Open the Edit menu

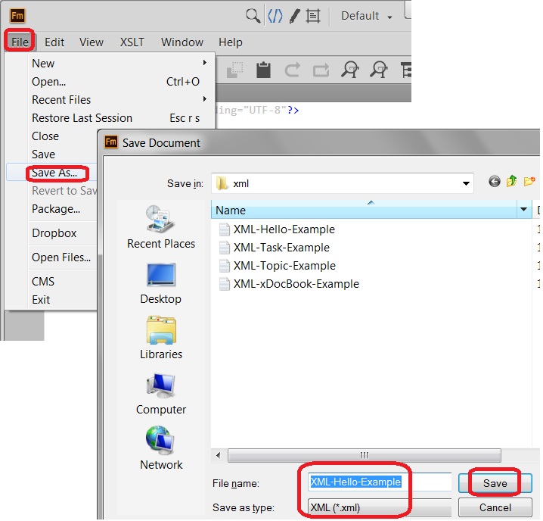pos(54,42)
